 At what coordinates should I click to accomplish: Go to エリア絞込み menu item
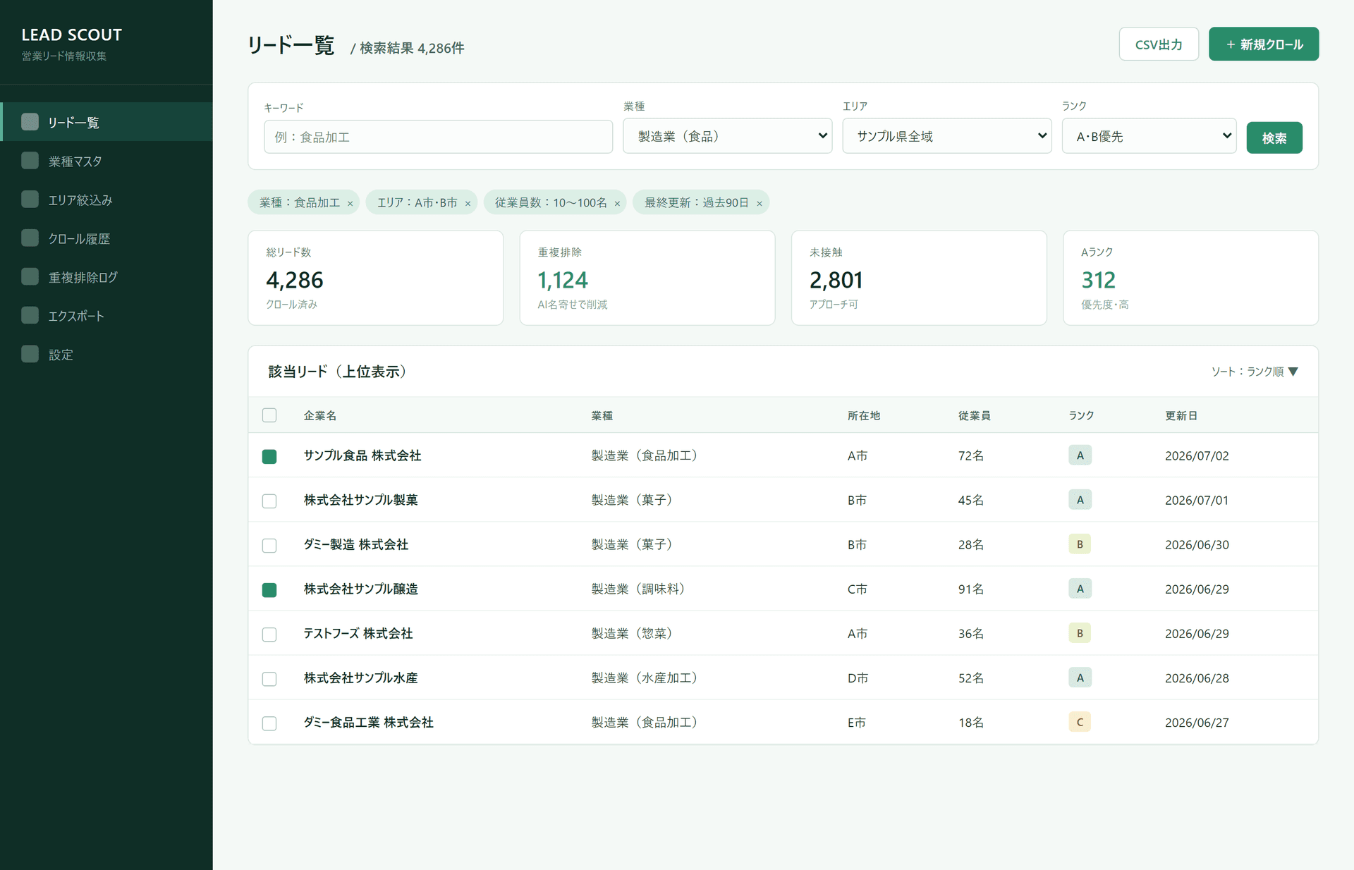click(107, 200)
